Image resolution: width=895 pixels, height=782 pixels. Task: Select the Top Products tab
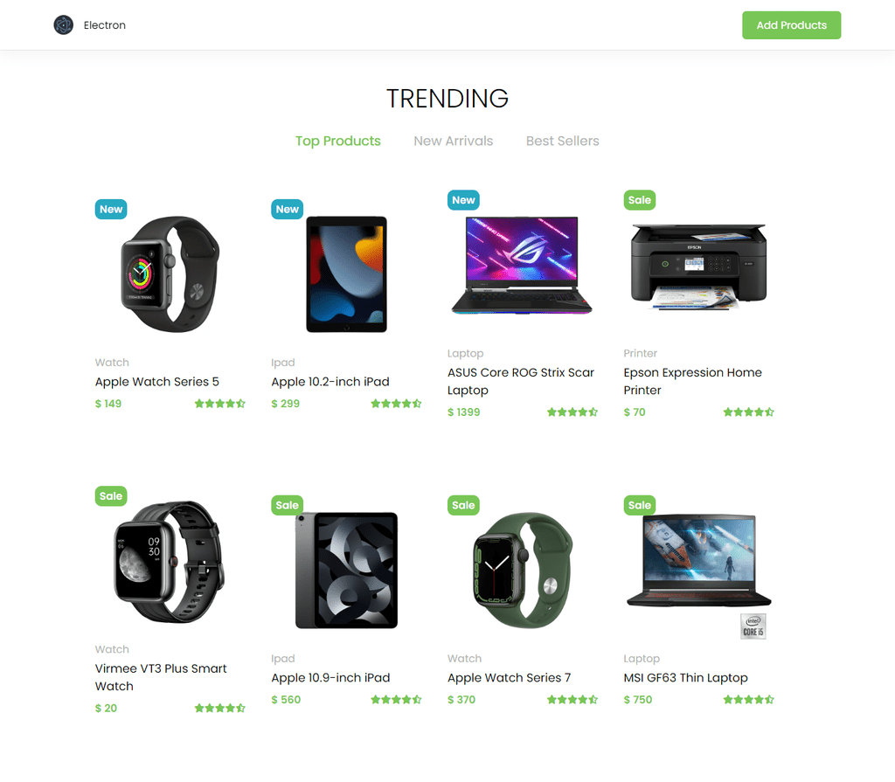[x=338, y=141]
